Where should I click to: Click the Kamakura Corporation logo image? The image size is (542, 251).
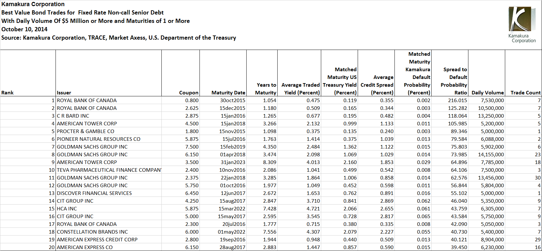(x=522, y=25)
